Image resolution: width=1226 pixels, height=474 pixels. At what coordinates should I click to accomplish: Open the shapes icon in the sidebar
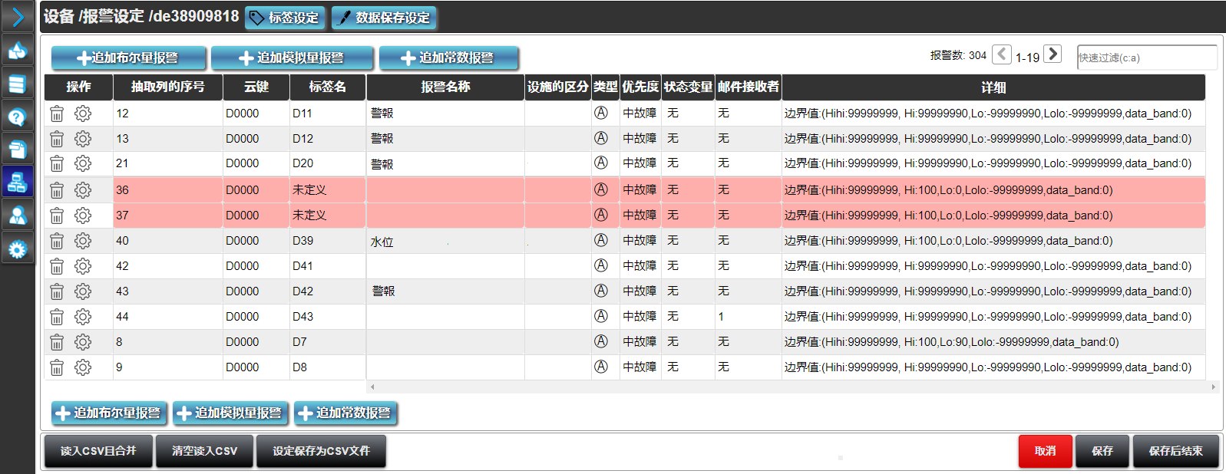(x=18, y=51)
